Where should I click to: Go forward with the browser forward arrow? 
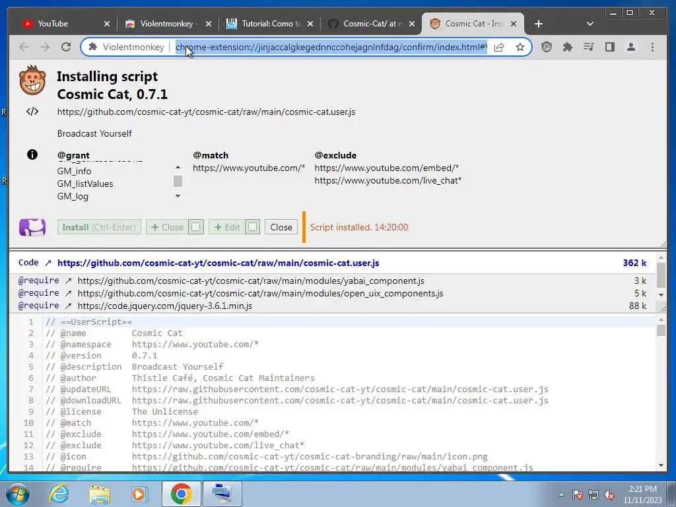[45, 47]
